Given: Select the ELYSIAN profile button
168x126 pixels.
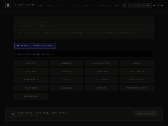Looking at the screenshot, I should point(31,71).
